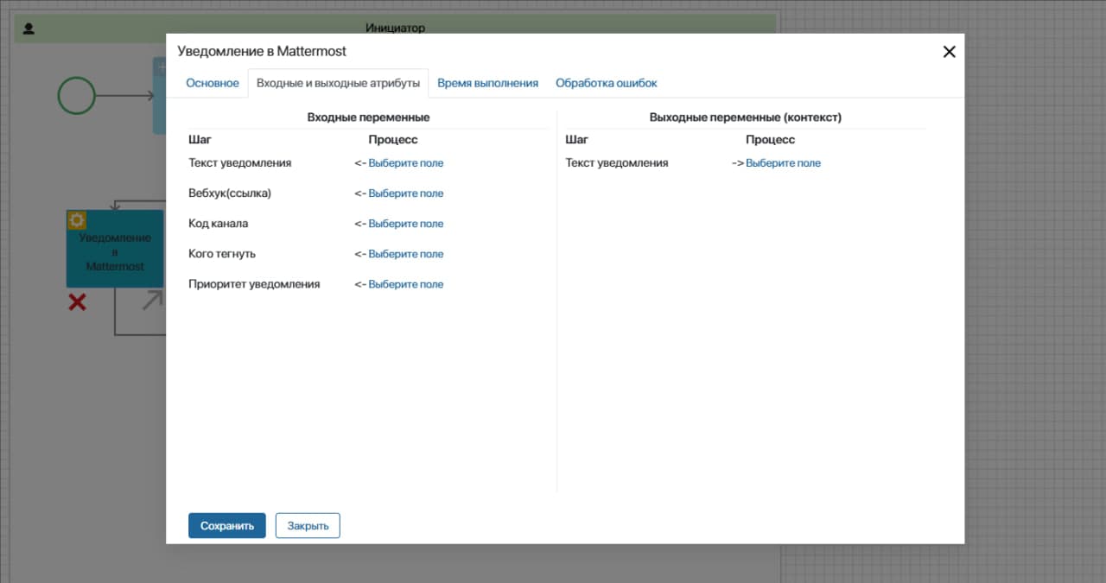Image resolution: width=1106 pixels, height=583 pixels.
Task: Pick field for output Текст уведомления
Action: (x=783, y=163)
